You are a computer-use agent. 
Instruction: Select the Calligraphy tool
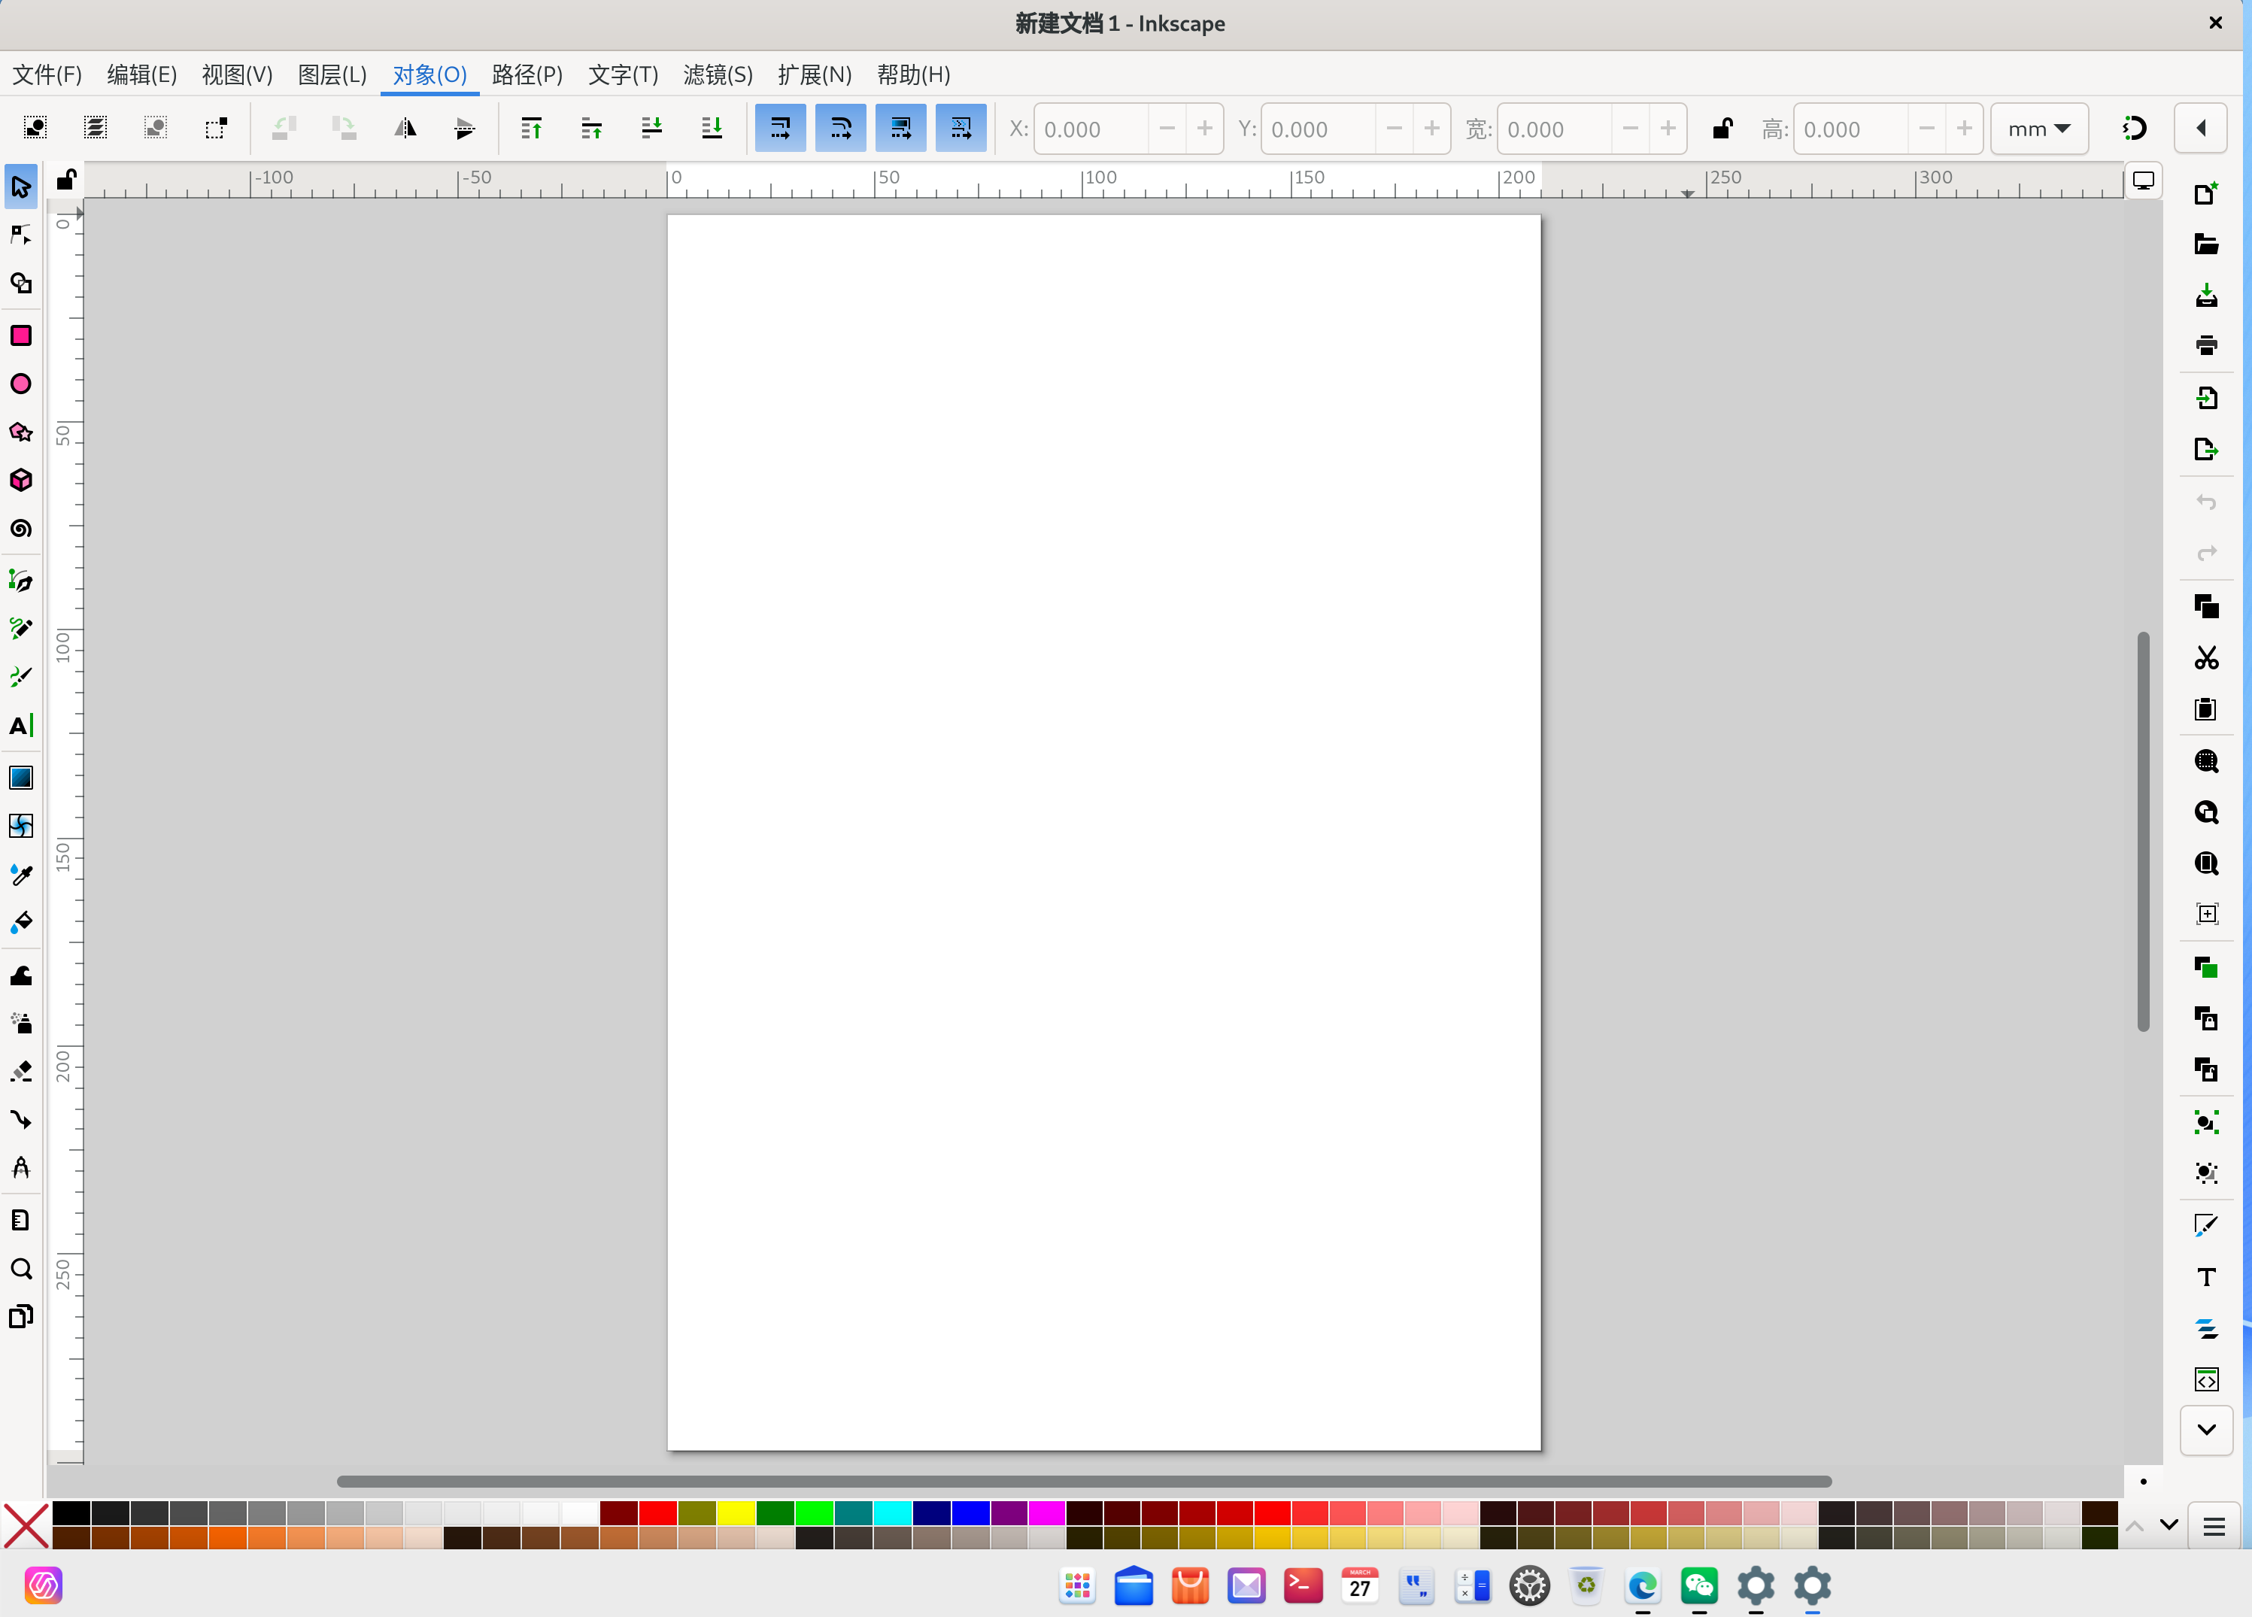point(21,677)
